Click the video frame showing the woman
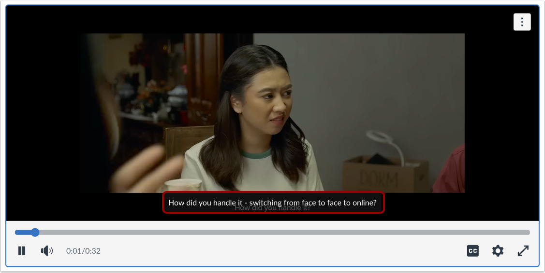The height and width of the screenshot is (273, 545). point(273,113)
